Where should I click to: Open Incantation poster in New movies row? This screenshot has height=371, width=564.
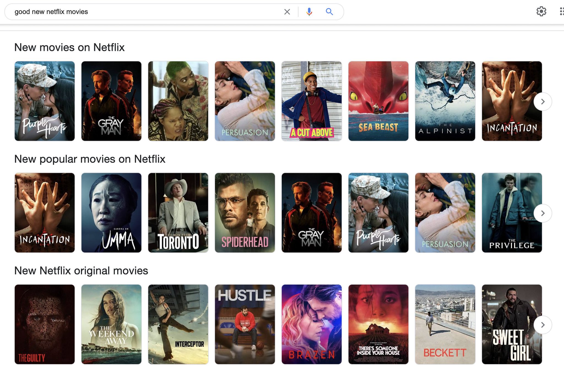pos(512,101)
